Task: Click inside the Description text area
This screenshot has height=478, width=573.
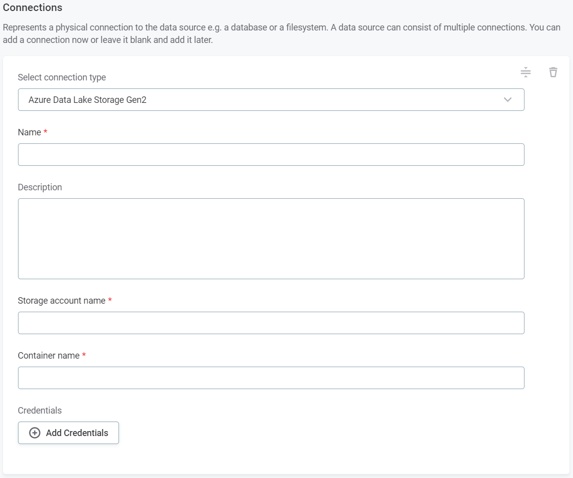Action: [x=270, y=239]
